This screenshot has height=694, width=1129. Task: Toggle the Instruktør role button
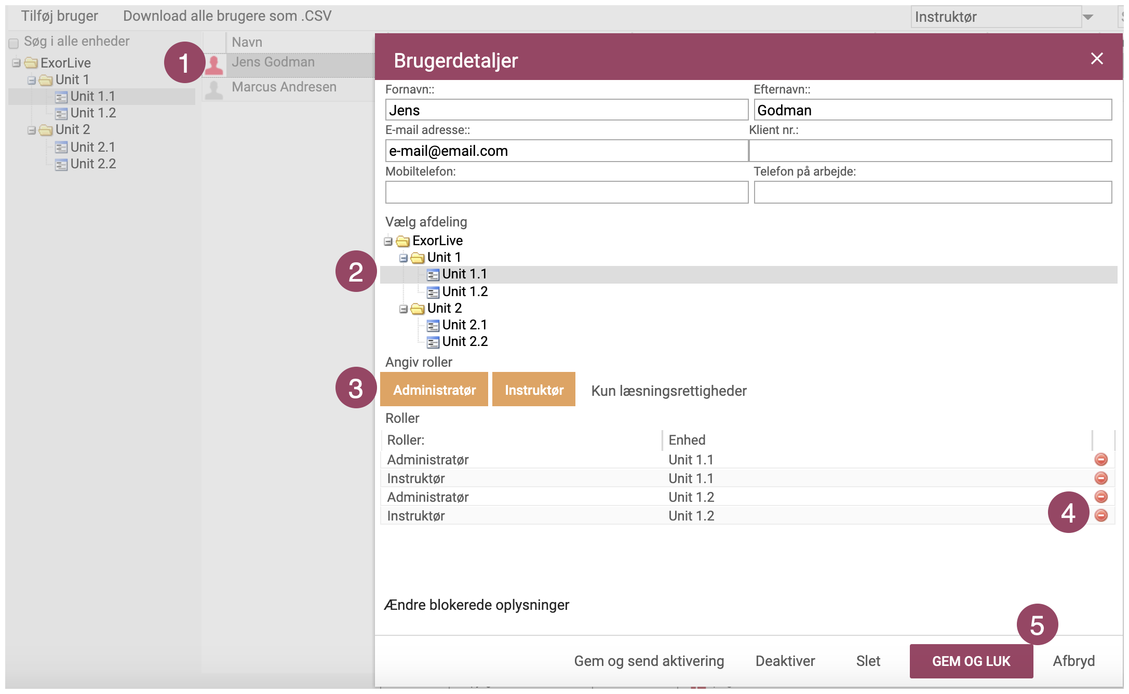coord(534,389)
